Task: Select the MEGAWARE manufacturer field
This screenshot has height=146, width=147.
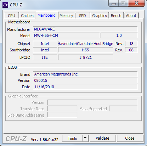Action: click(85, 29)
